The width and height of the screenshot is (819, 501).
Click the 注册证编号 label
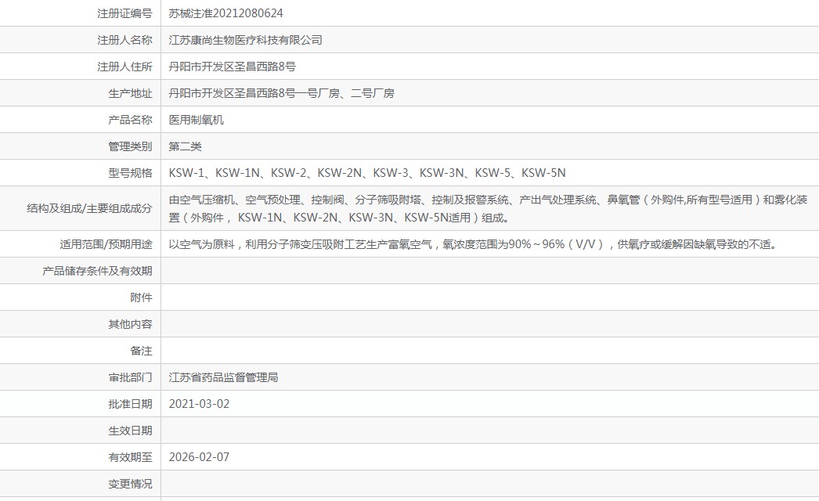tap(124, 13)
